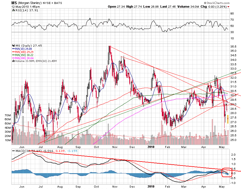The image size is (241, 189).
Task: Click the MACD axis label -1.0
Action: click(233, 183)
